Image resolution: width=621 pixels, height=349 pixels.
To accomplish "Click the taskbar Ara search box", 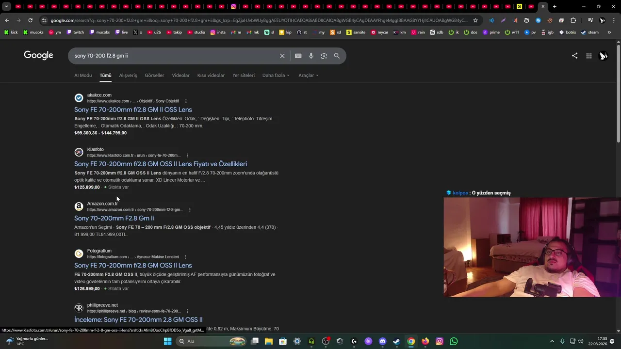I will coord(212,341).
